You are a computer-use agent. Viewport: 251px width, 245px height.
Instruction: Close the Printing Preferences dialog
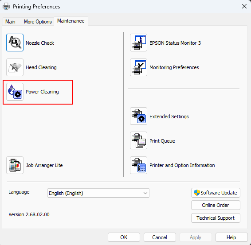click(244, 6)
